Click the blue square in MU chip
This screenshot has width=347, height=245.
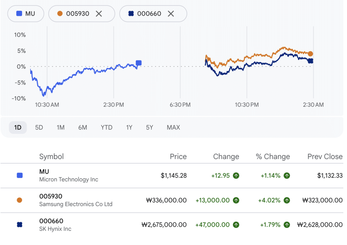(19, 14)
